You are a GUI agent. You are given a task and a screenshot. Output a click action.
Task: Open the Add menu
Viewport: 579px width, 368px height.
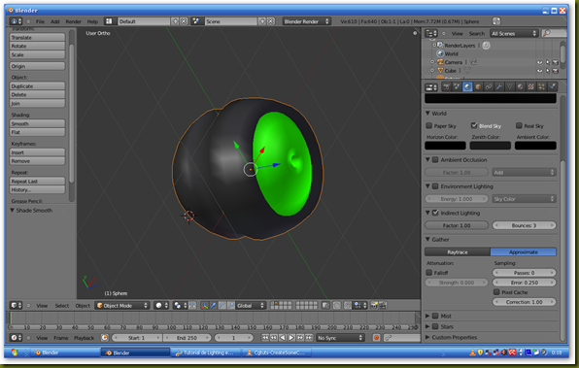[55, 21]
